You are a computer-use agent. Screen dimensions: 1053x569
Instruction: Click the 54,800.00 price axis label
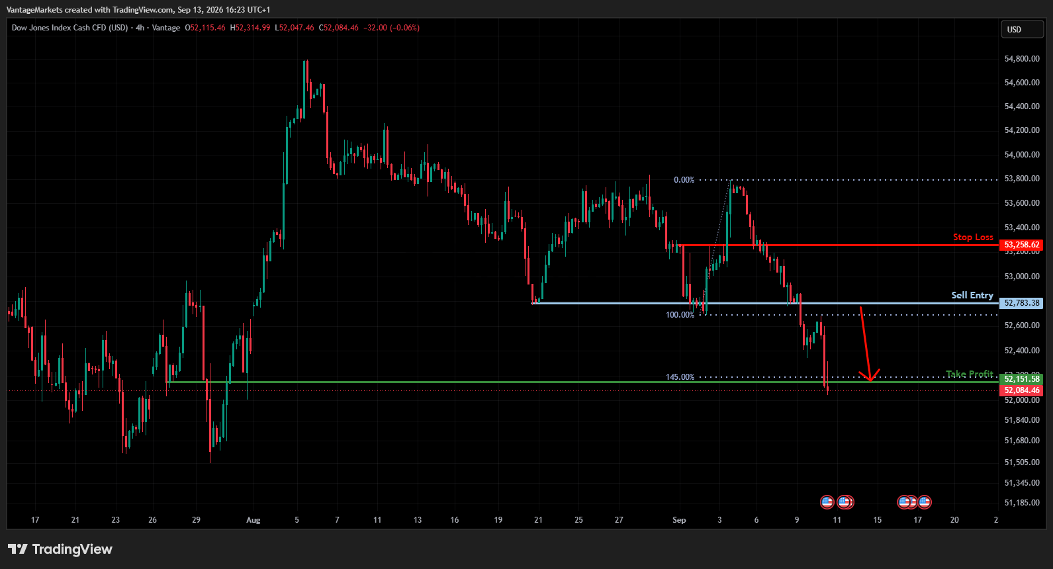tap(1022, 59)
